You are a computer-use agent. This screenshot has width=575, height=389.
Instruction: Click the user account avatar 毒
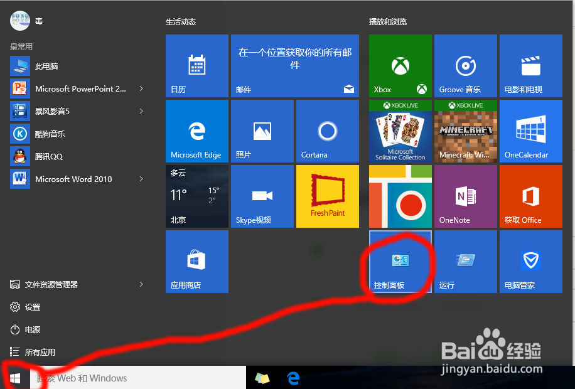pyautogui.click(x=20, y=21)
